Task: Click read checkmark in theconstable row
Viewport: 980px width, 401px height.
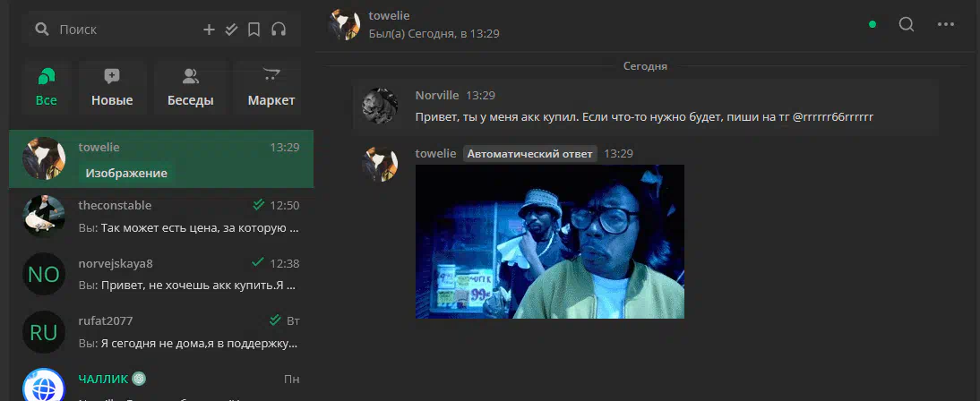Action: [259, 205]
